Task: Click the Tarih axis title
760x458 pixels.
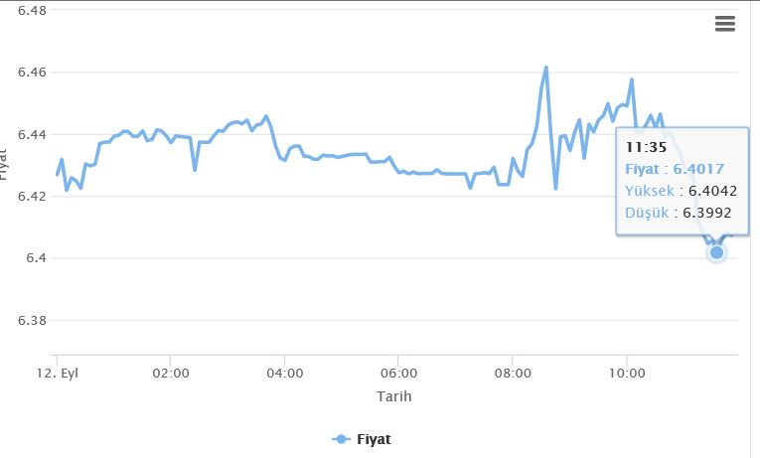Action: (x=393, y=396)
